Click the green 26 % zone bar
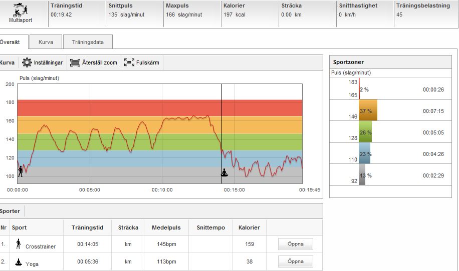Image resolution: width=459 pixels, height=271 pixels. pyautogui.click(x=365, y=132)
